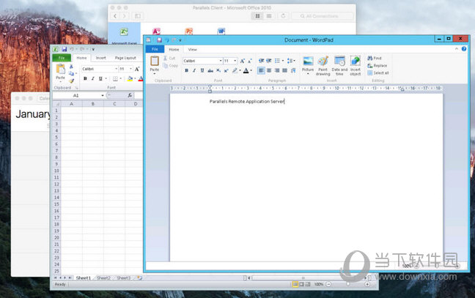Click Decrease indent in the WordPad ribbon
Image resolution: width=475 pixels, height=298 pixels.
[x=261, y=61]
